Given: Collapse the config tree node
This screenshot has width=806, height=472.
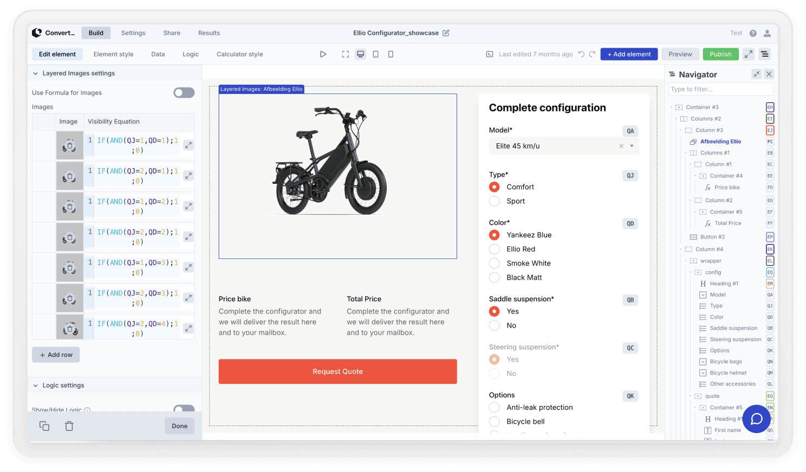Looking at the screenshot, I should (691, 272).
